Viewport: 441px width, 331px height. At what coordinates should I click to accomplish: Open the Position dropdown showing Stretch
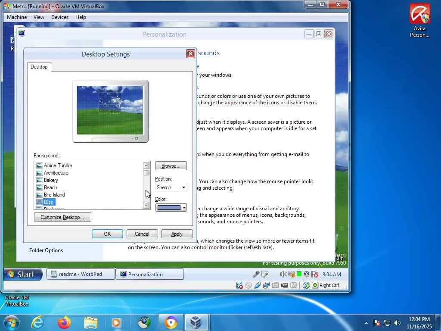pyautogui.click(x=171, y=187)
